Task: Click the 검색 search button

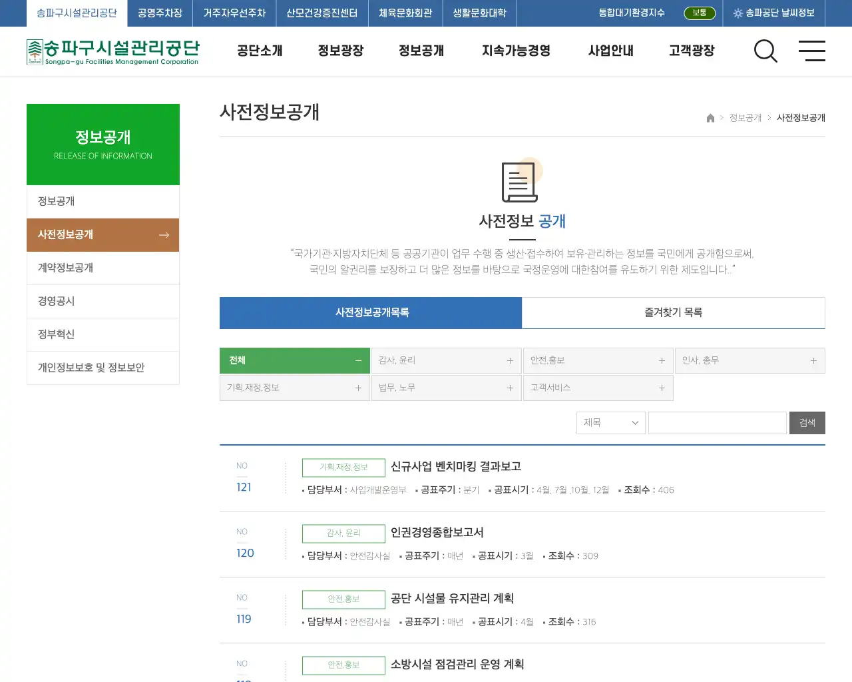Action: click(x=807, y=422)
